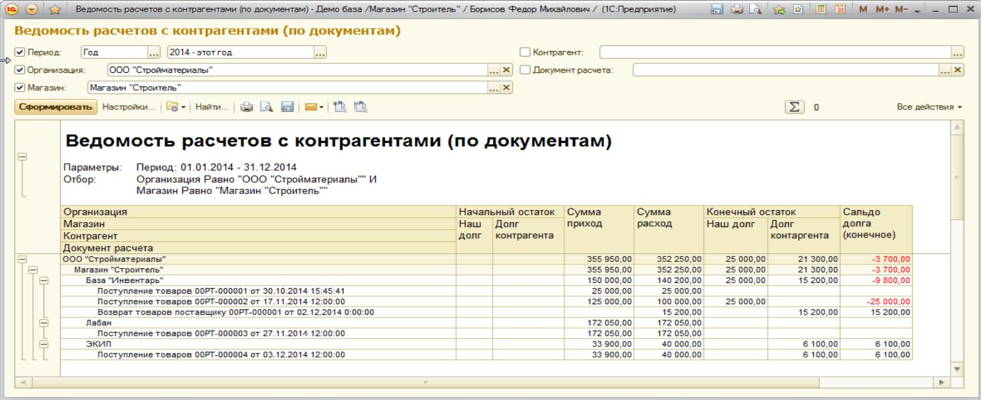Screen dimensions: 981x400
Task: Uncheck the Магазин checkbox
Action: (20, 88)
